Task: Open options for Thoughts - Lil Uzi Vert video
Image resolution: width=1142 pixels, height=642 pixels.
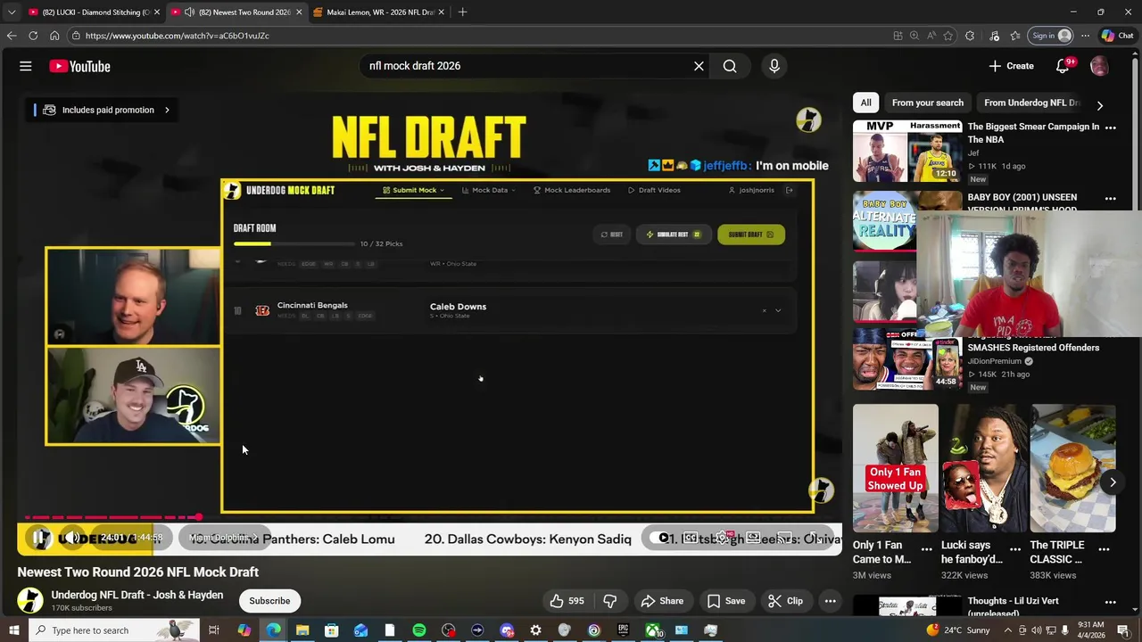Action: [1110, 603]
